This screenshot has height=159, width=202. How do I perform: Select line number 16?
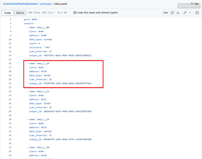pyautogui.click(x=10, y=63)
